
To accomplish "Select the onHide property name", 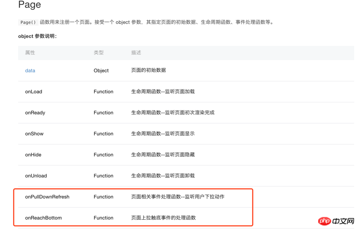I will 33,155.
